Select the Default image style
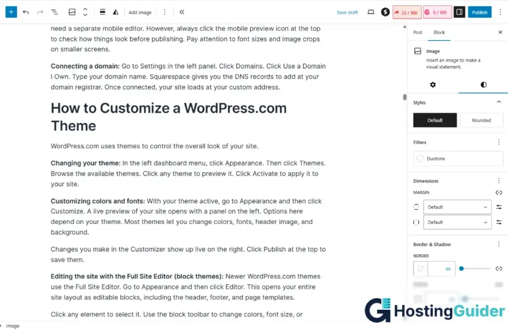508x330 pixels. (435, 120)
